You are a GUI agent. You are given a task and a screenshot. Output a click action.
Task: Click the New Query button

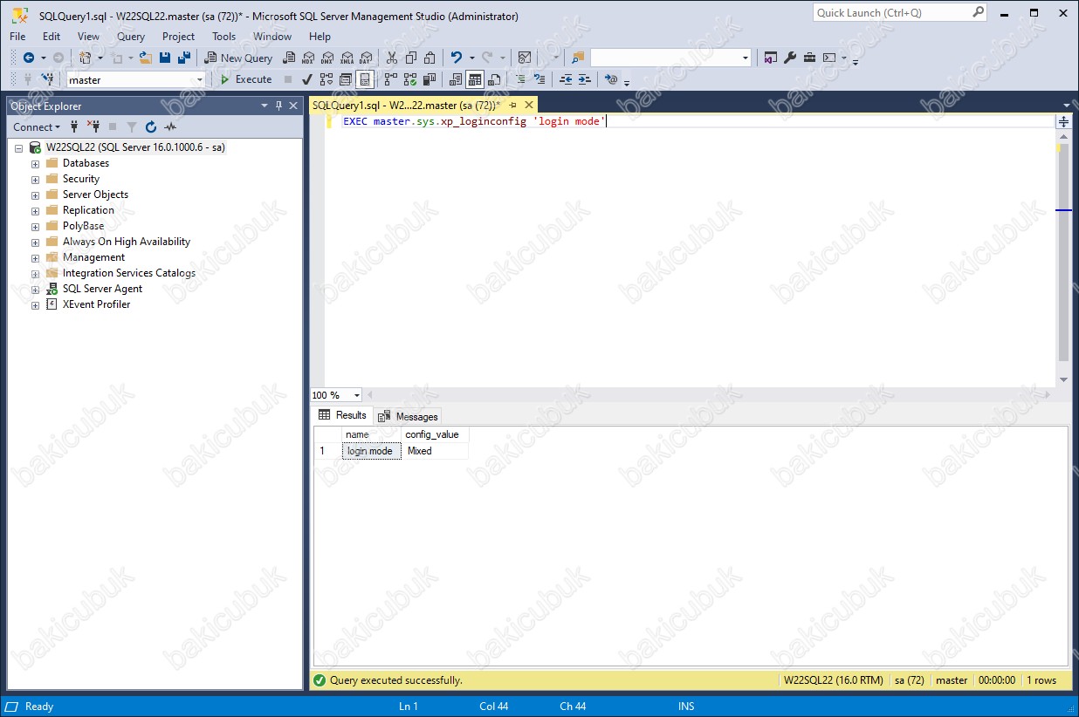[238, 58]
